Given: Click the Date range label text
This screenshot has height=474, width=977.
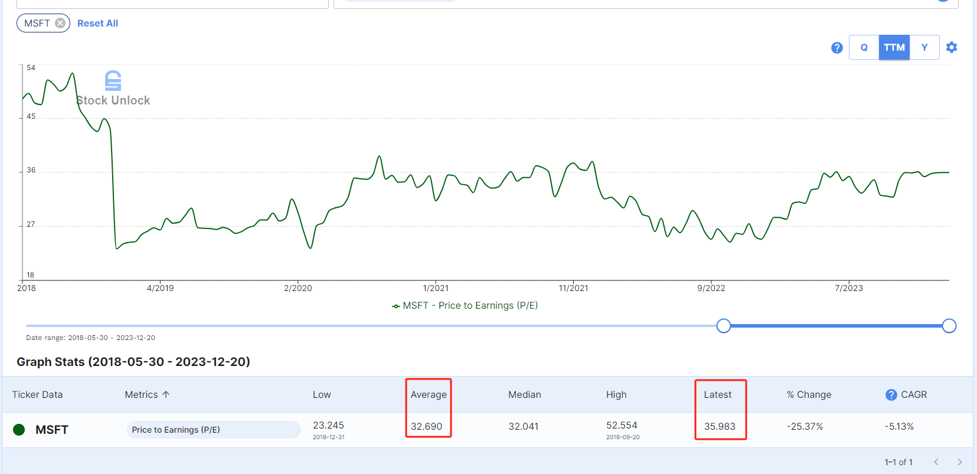Looking at the screenshot, I should point(90,338).
